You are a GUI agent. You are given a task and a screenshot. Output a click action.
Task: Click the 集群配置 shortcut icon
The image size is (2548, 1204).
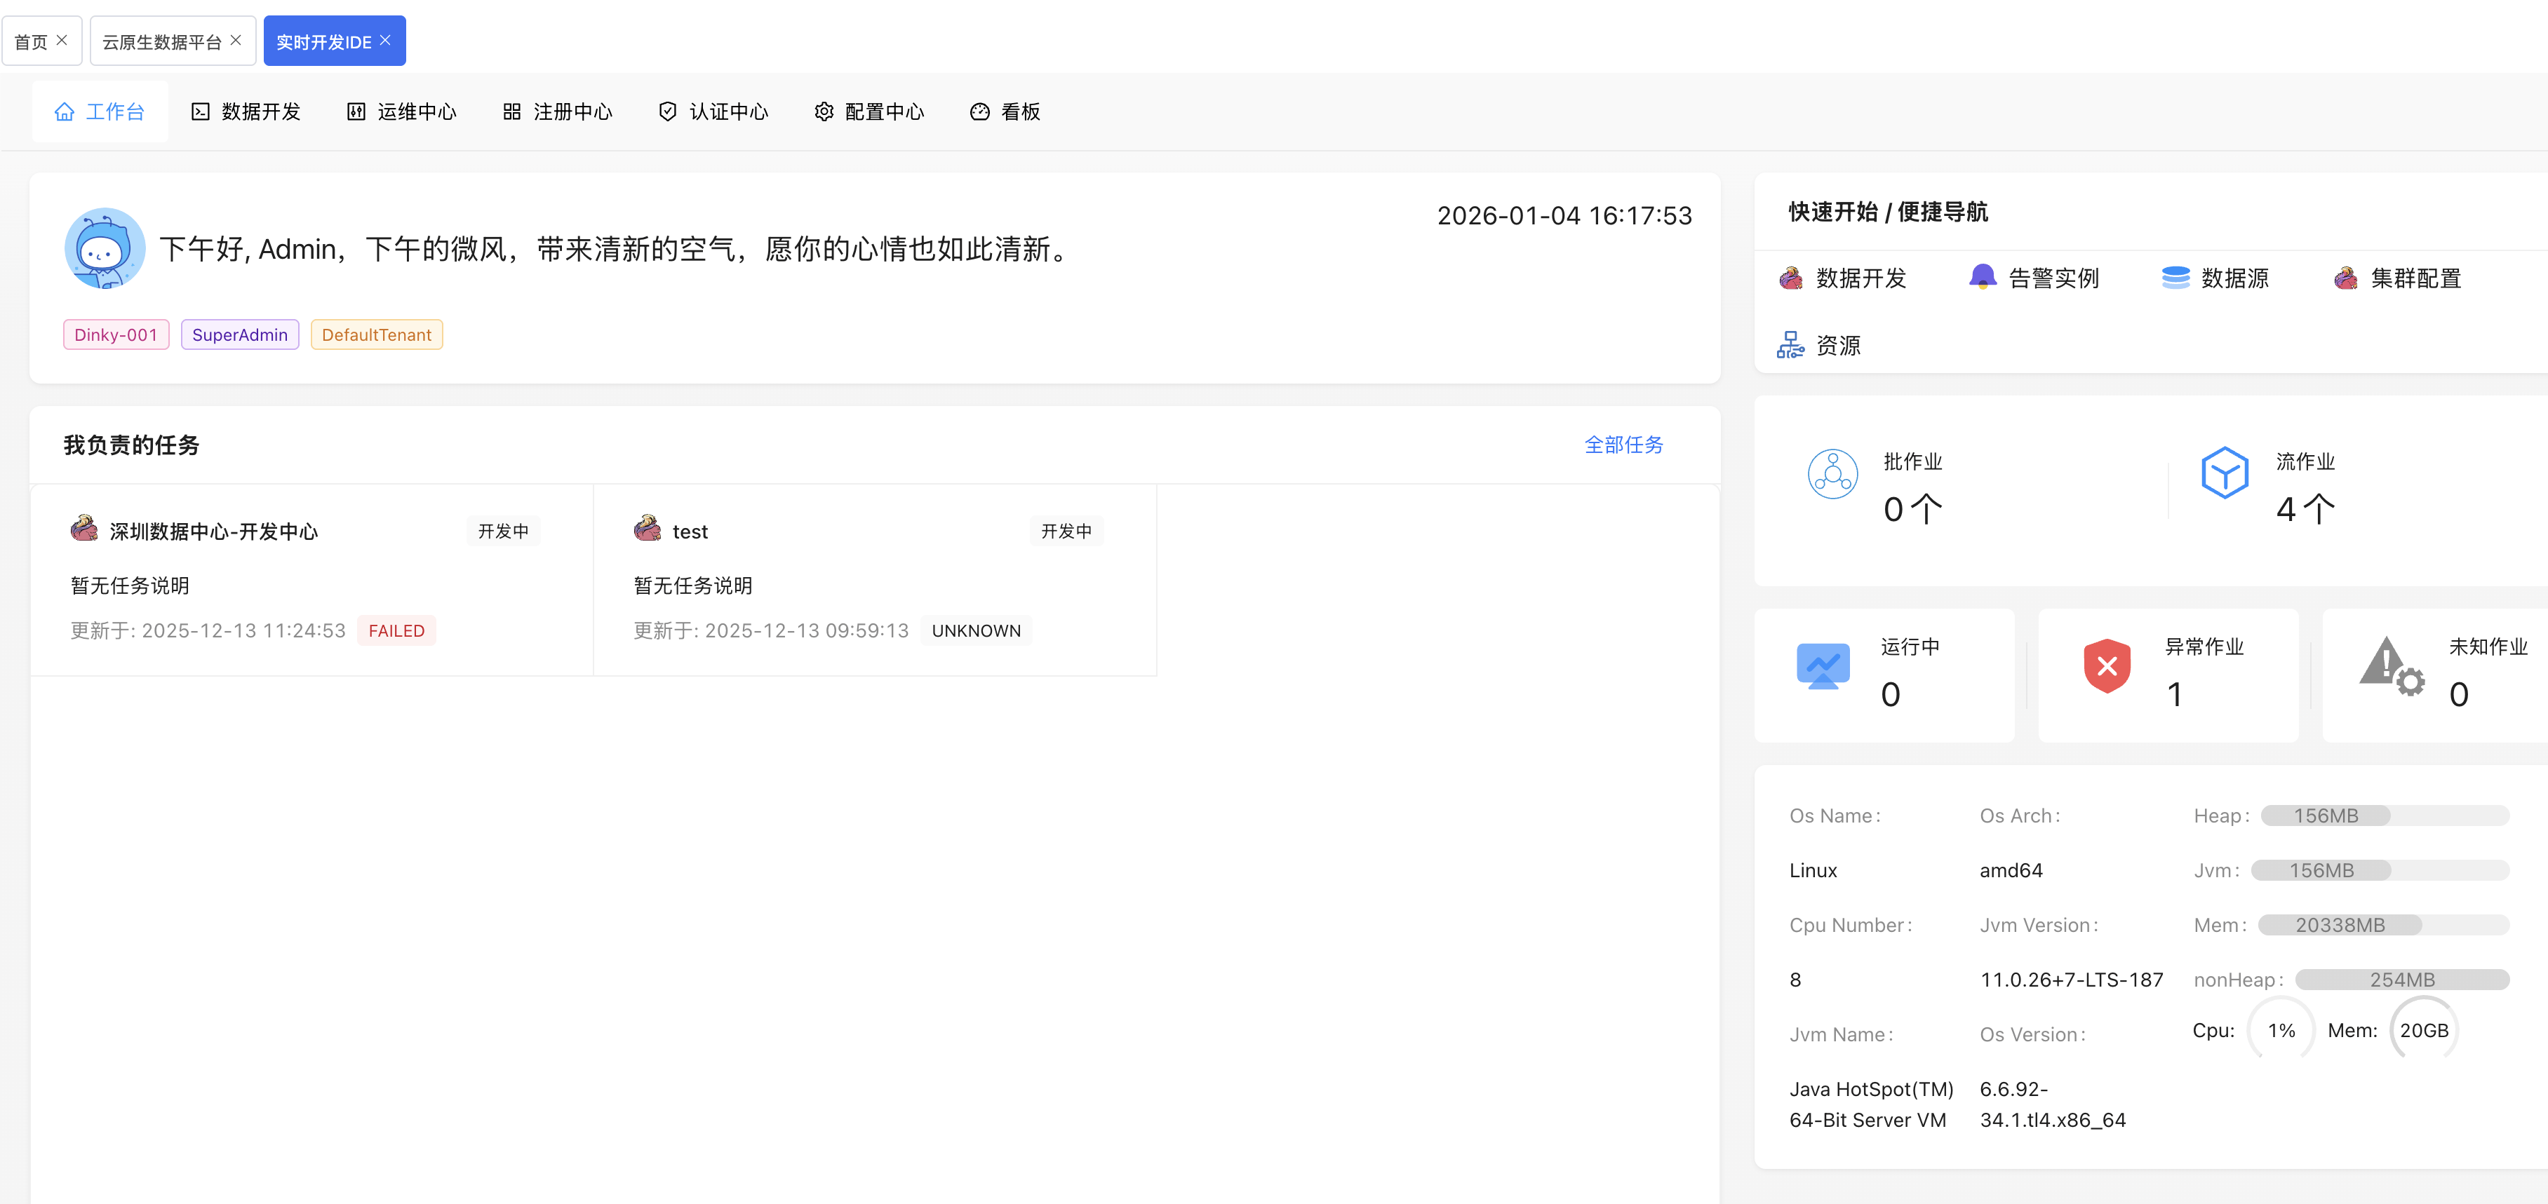tap(2345, 279)
